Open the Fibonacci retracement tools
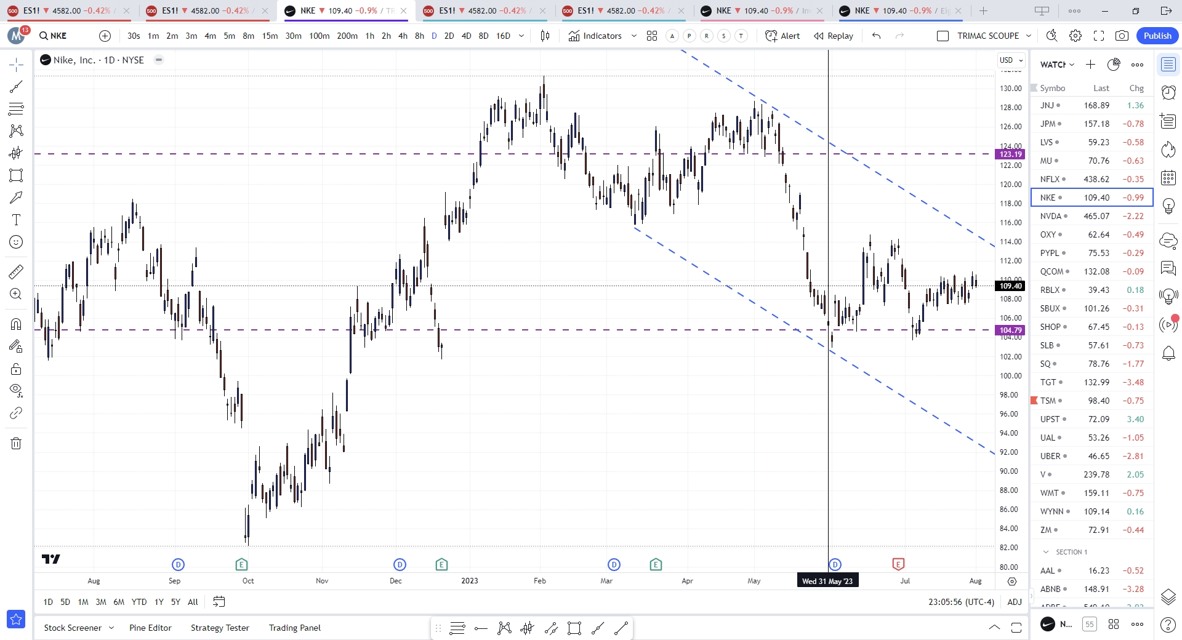 (16, 109)
